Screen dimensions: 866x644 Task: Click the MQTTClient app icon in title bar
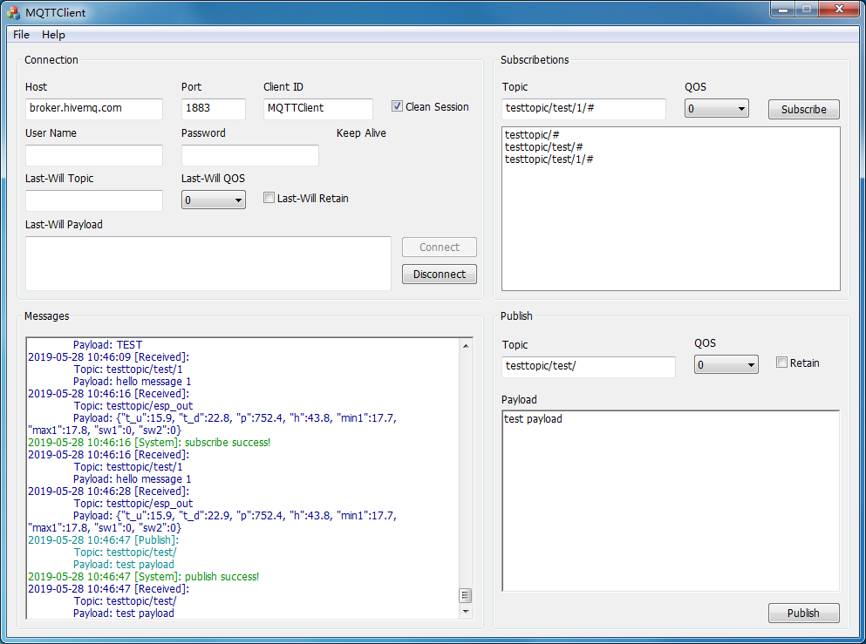pos(13,12)
